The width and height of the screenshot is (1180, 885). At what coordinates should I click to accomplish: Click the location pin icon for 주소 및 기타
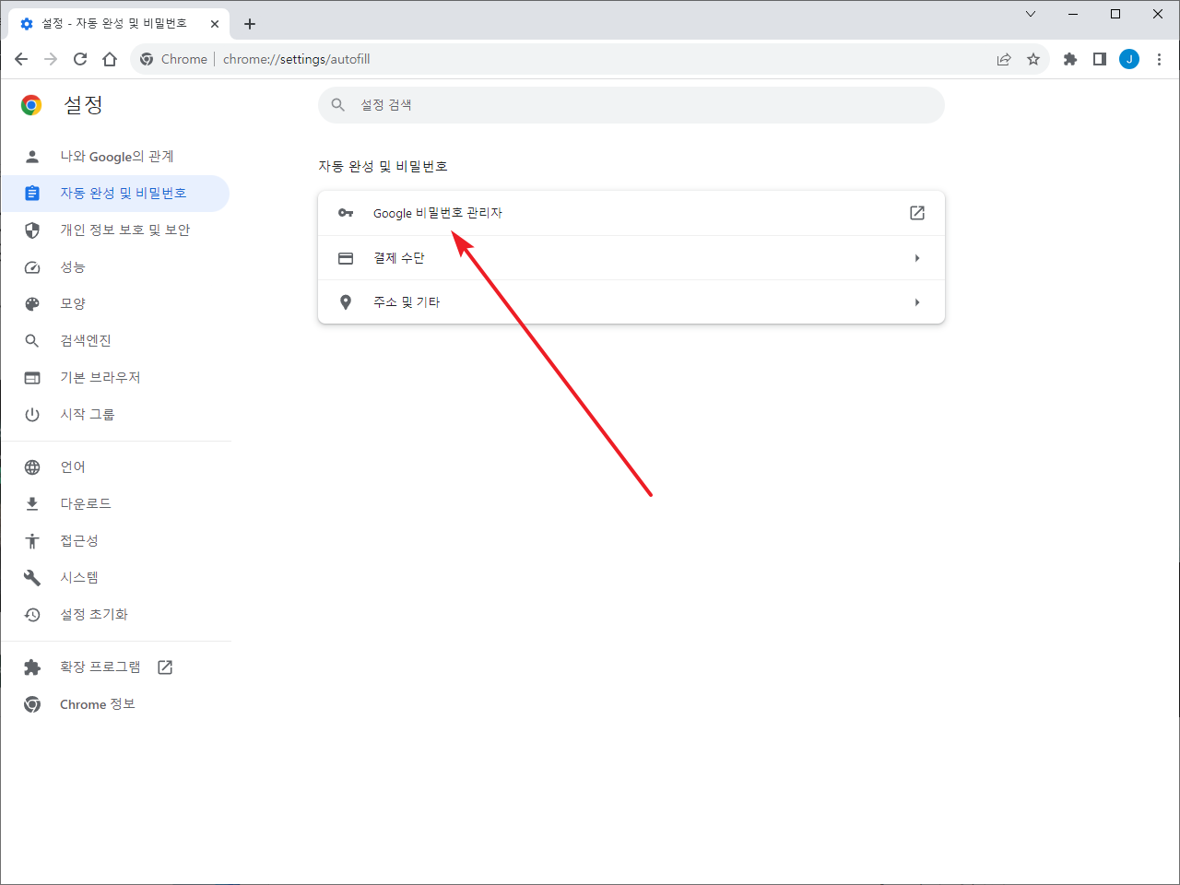[346, 302]
